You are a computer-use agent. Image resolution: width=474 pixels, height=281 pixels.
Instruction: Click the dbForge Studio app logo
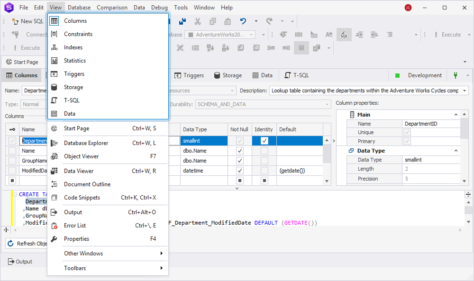[x=9, y=8]
